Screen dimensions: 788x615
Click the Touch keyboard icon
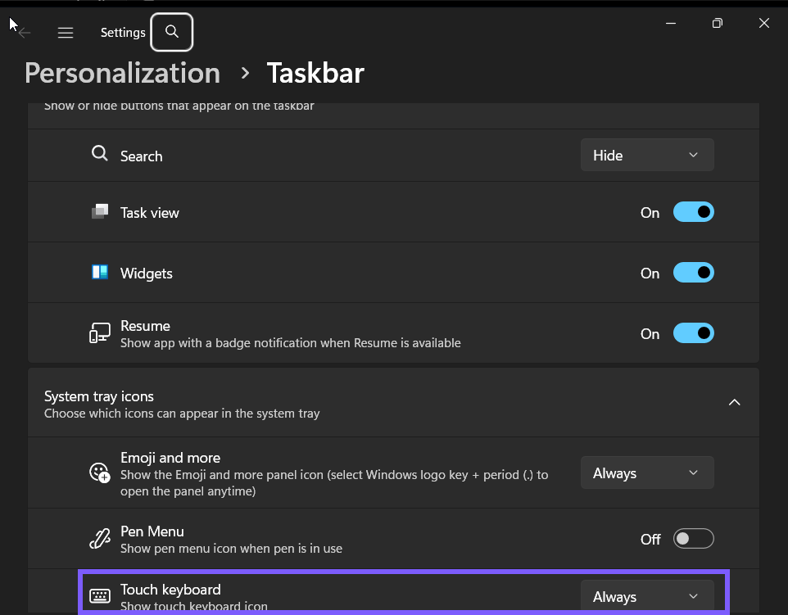click(99, 596)
